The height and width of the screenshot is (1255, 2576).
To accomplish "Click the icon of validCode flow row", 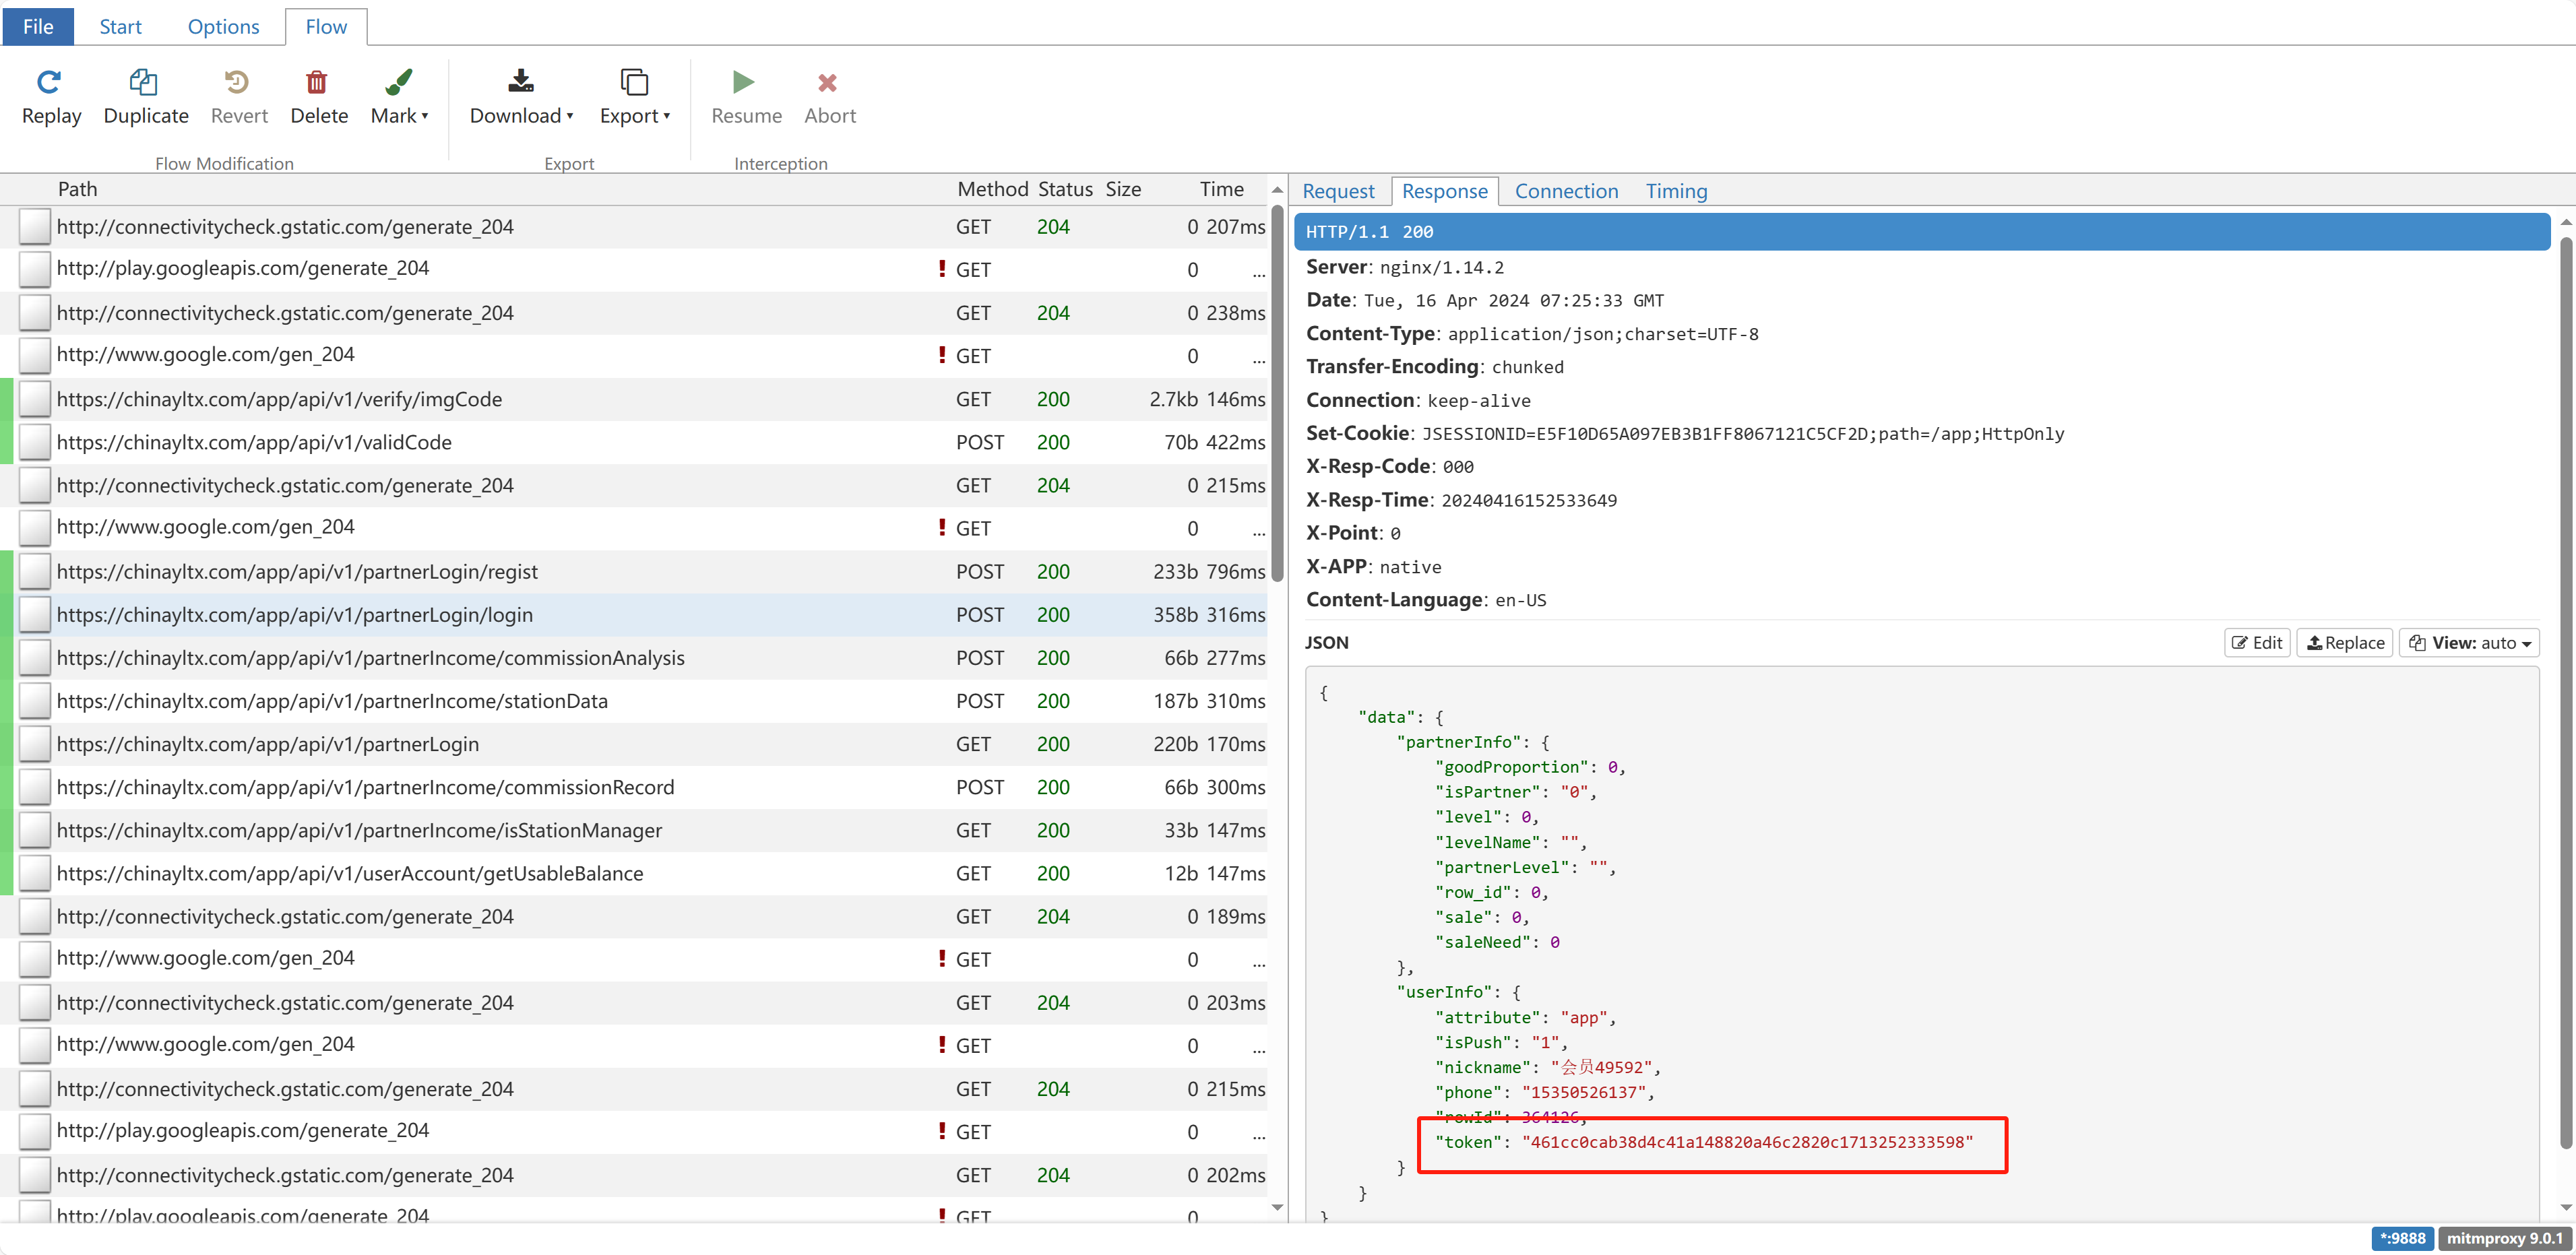I will coord(35,442).
